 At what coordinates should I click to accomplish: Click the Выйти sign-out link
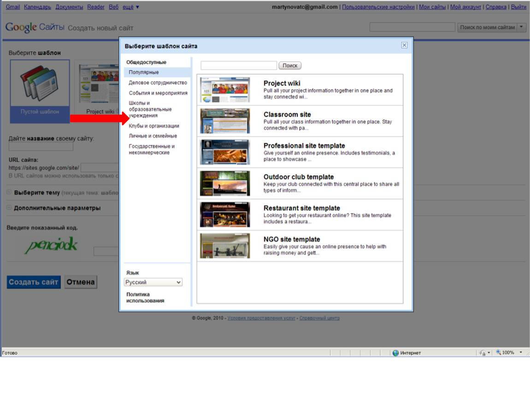518,7
